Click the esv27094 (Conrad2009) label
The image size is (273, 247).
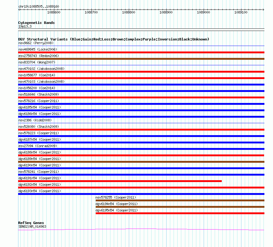(x=38, y=146)
